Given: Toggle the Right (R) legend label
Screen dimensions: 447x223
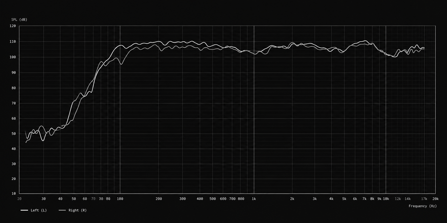Looking at the screenshot, I should click(78, 210).
